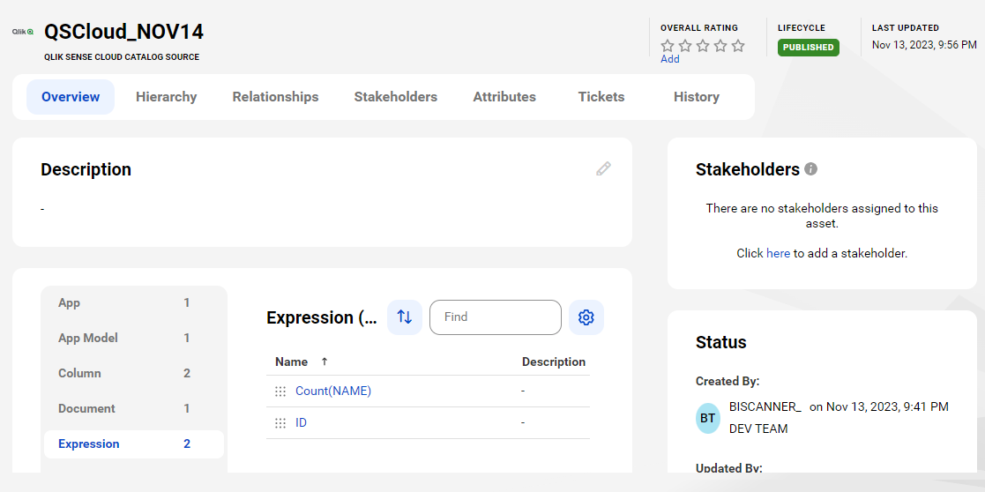The width and height of the screenshot is (985, 492).
Task: Rate asset with third star
Action: click(x=703, y=46)
